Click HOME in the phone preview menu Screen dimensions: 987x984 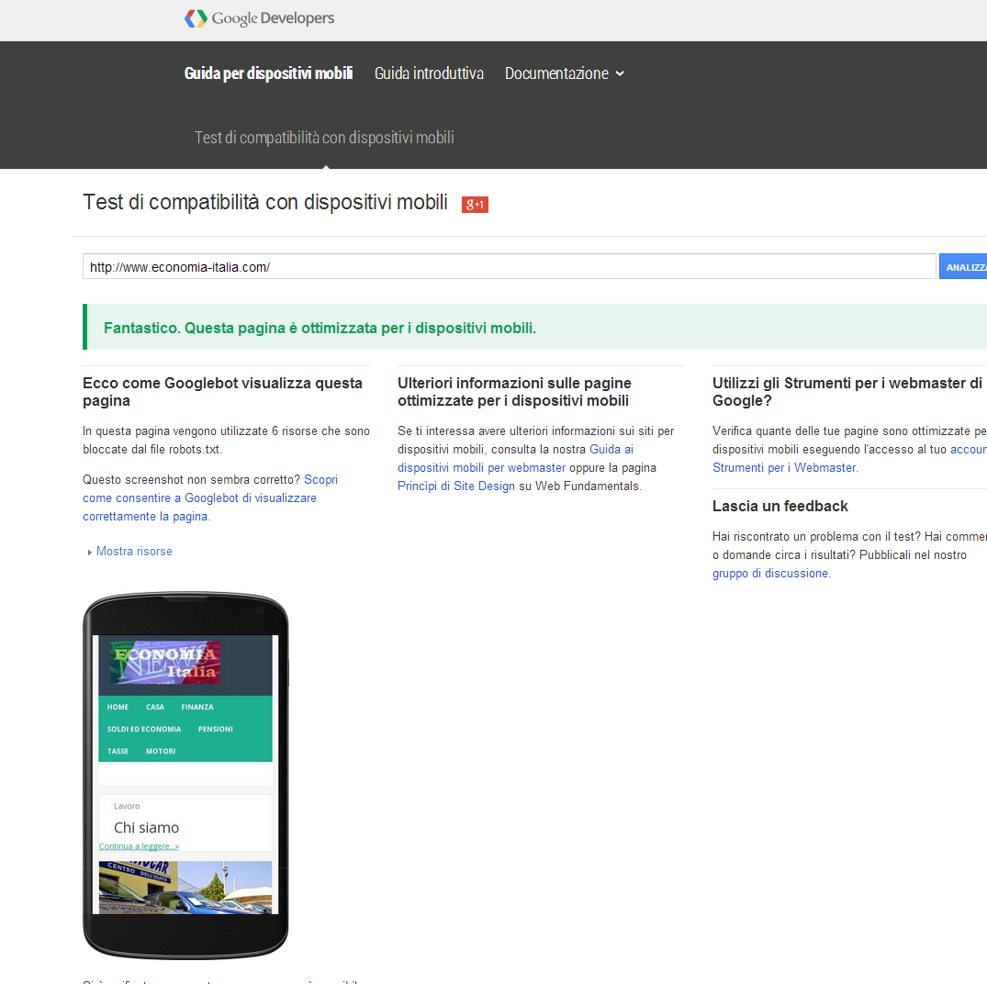point(118,707)
